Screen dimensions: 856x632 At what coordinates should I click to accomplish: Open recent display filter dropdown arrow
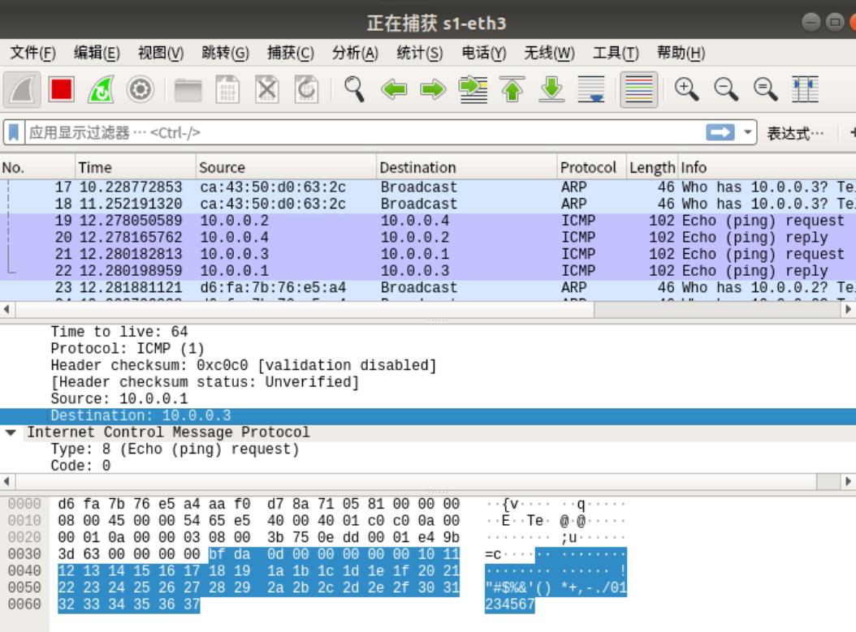pyautogui.click(x=747, y=132)
